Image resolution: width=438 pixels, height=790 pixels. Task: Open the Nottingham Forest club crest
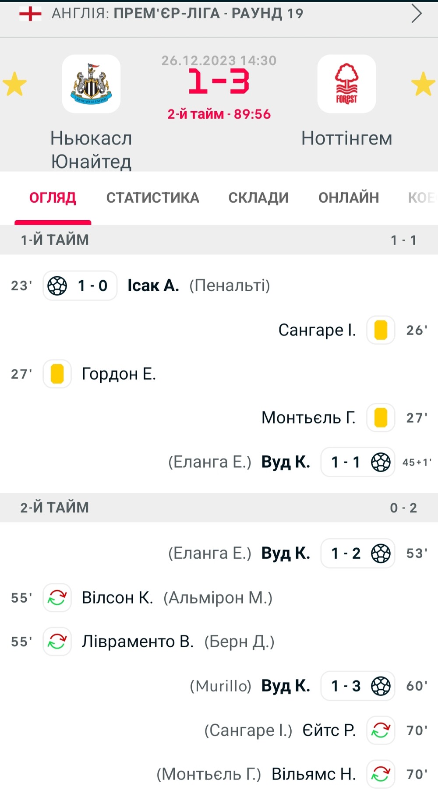[346, 84]
